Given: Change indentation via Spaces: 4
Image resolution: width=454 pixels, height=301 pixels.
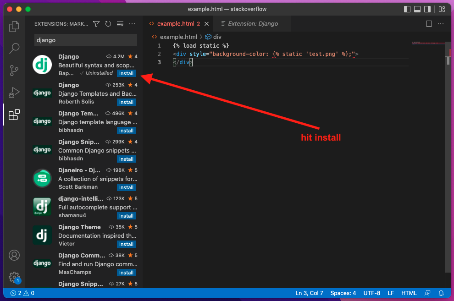Looking at the screenshot, I should click(343, 293).
